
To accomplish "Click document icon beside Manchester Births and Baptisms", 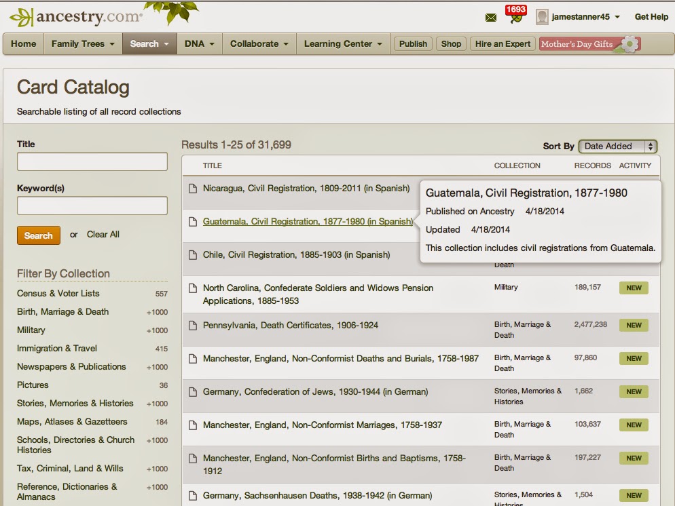I will point(193,459).
